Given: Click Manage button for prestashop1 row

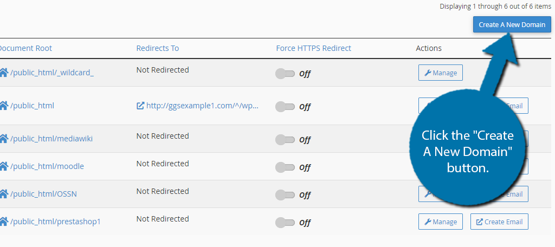Looking at the screenshot, I should (x=440, y=222).
